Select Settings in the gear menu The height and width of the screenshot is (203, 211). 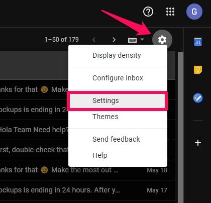click(x=118, y=101)
